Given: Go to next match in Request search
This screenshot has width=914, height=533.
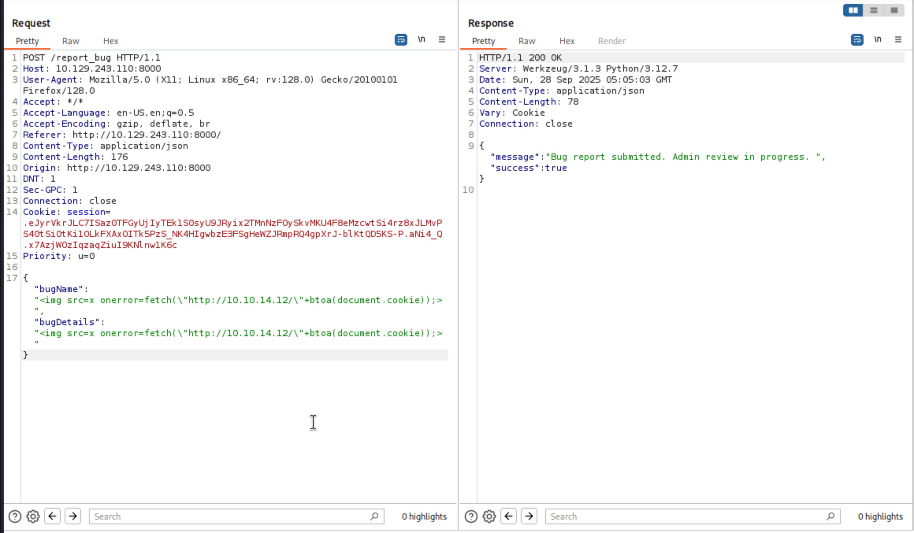Looking at the screenshot, I should [73, 516].
